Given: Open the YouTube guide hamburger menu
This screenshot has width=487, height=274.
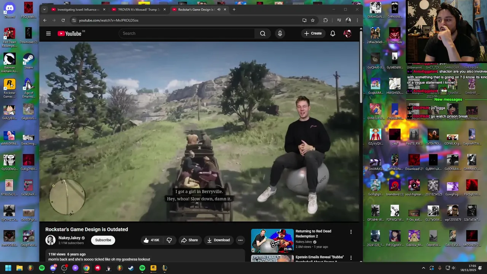Looking at the screenshot, I should pyautogui.click(x=48, y=33).
